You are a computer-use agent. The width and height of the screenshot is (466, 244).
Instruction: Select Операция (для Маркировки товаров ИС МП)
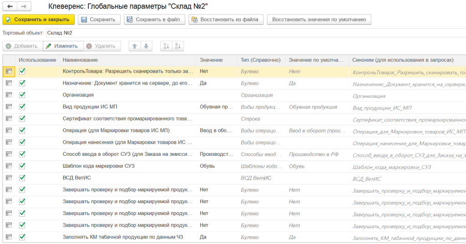tap(128, 130)
